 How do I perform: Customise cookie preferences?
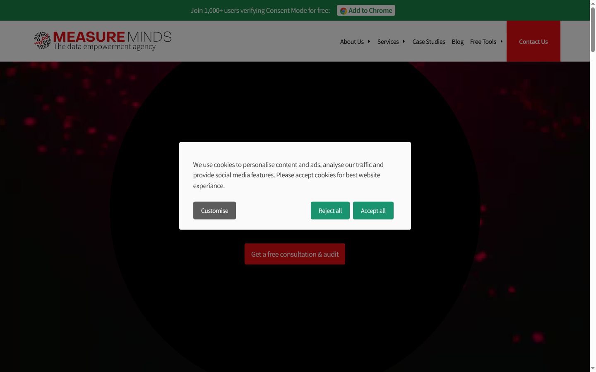click(x=214, y=210)
